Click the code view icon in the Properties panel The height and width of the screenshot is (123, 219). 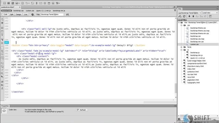tap(4, 111)
